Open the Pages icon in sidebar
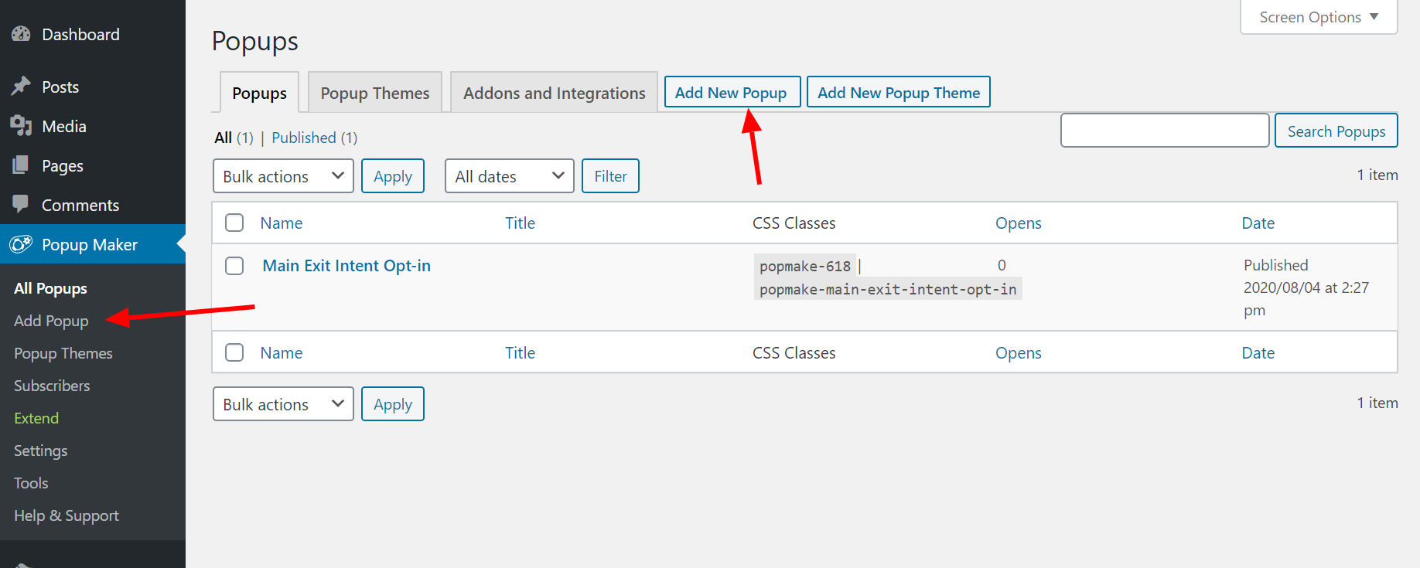The height and width of the screenshot is (568, 1420). click(21, 165)
